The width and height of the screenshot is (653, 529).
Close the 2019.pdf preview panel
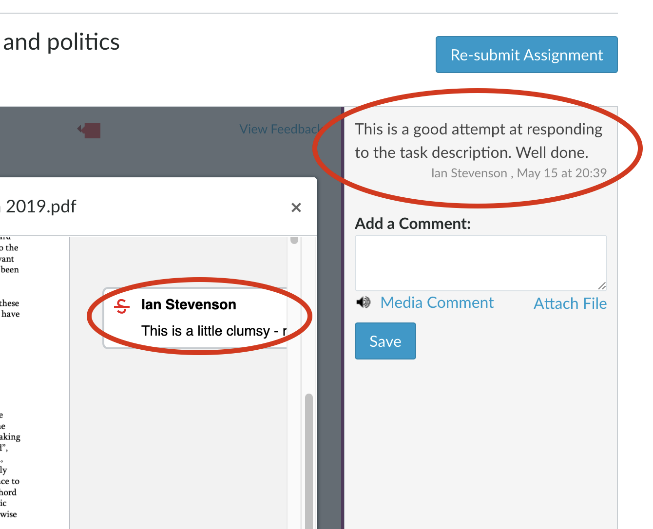296,208
